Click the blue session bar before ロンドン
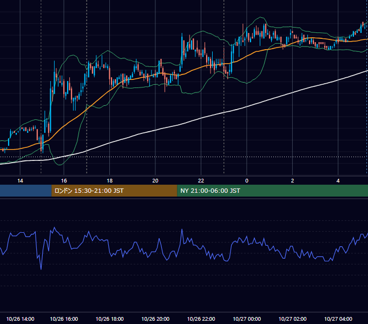This screenshot has height=324, width=368. point(26,191)
